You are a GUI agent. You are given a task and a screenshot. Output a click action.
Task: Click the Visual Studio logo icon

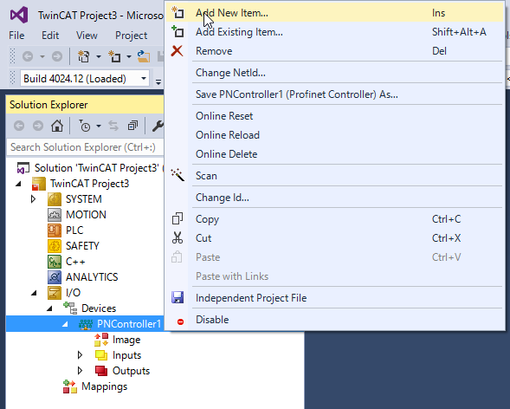(19, 16)
